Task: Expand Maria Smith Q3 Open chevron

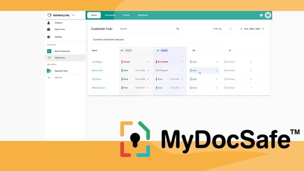Action: (x=217, y=70)
